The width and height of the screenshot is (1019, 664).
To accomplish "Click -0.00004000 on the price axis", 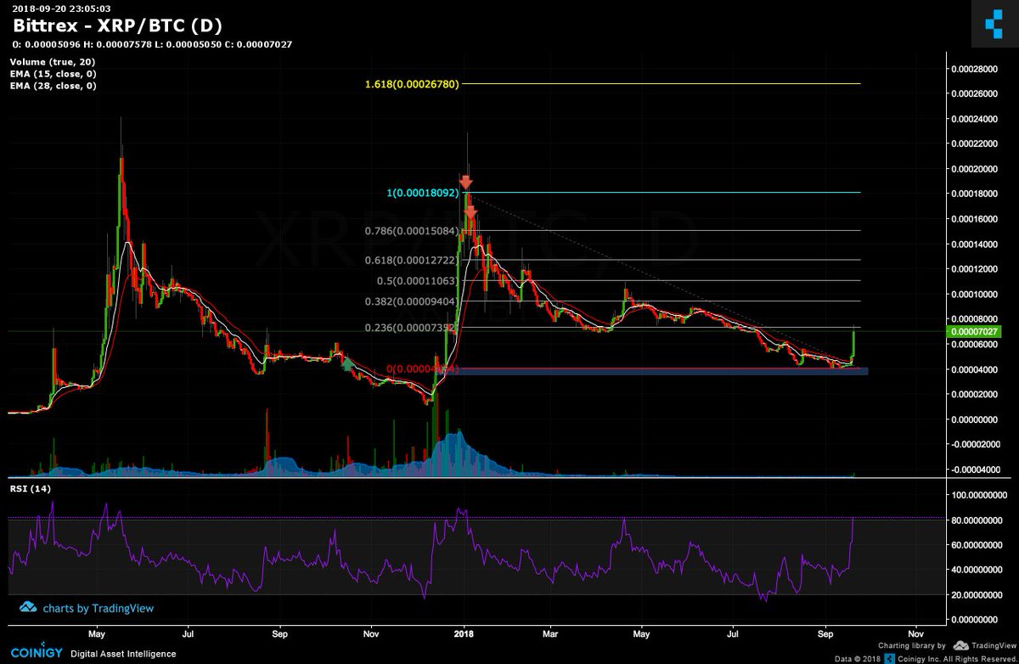I will coord(974,470).
